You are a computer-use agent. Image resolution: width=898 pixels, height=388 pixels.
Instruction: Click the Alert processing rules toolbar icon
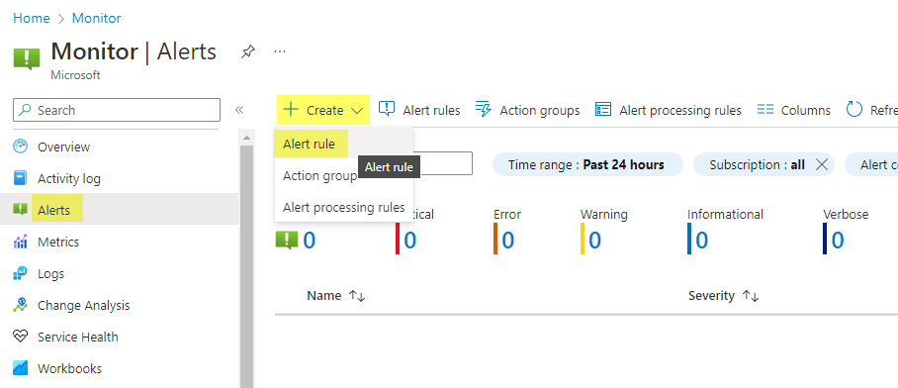603,110
